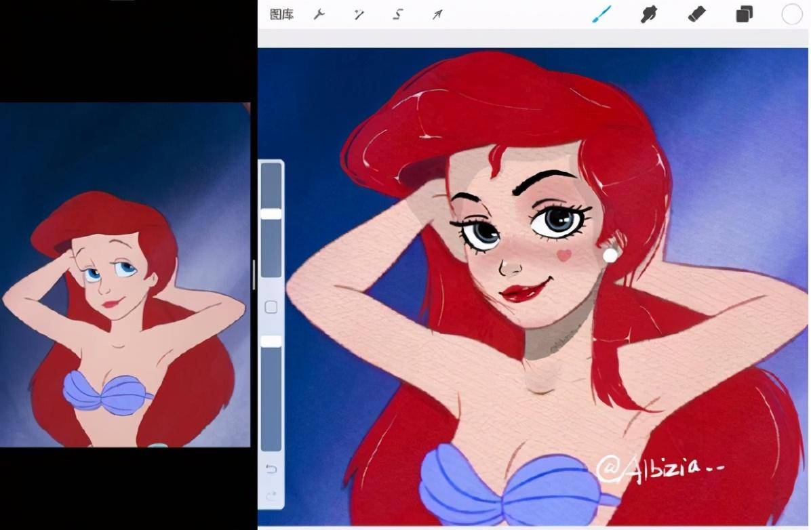The image size is (811, 530).
Task: Tap the @Albizia signature on canvas
Action: tap(648, 468)
